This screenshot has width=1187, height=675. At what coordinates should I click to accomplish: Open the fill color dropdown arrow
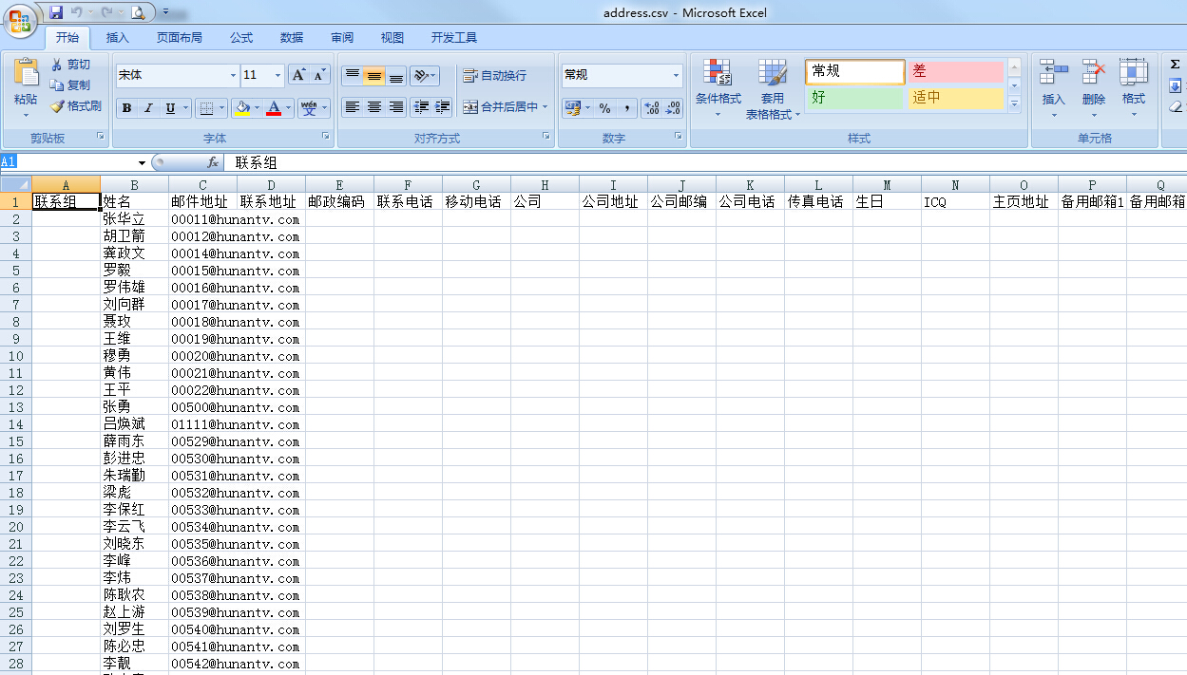pyautogui.click(x=258, y=108)
